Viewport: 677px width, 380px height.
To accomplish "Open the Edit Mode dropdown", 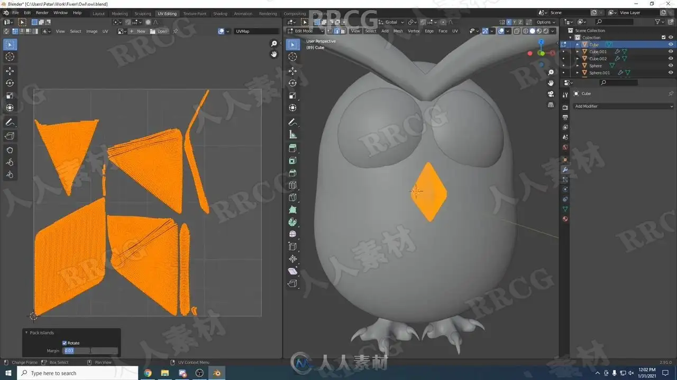I will tap(305, 31).
